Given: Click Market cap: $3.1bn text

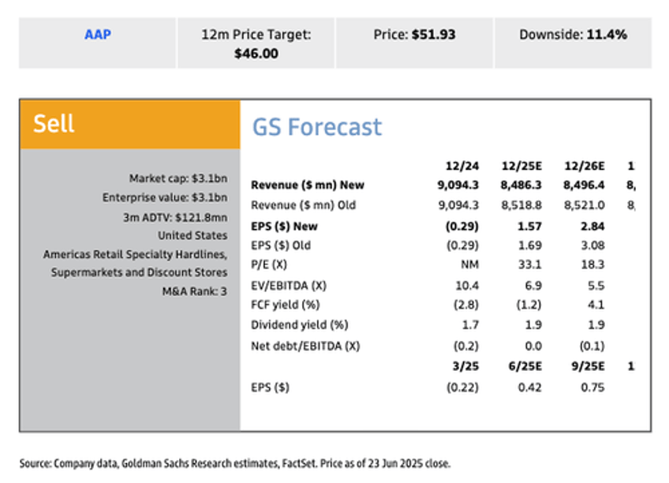Looking at the screenshot, I should 178,178.
